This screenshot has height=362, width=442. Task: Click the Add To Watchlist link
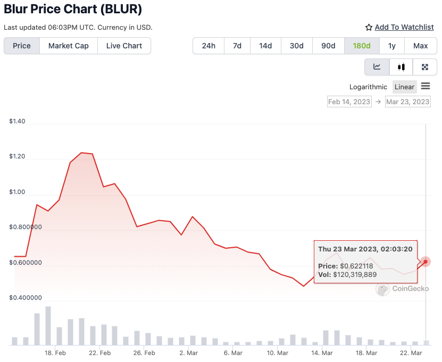(405, 27)
